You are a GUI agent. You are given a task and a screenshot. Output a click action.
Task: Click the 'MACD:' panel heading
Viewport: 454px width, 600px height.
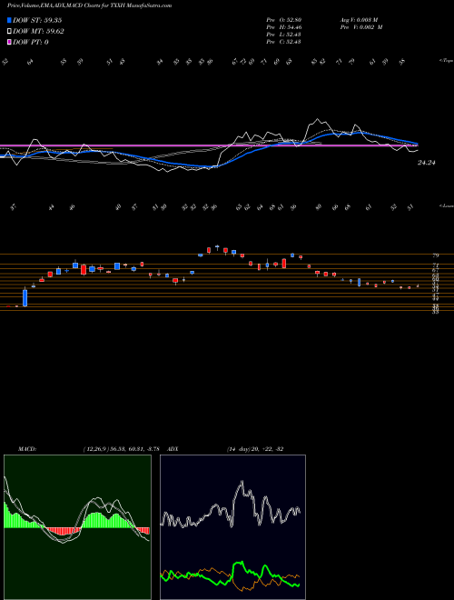pyautogui.click(x=27, y=449)
